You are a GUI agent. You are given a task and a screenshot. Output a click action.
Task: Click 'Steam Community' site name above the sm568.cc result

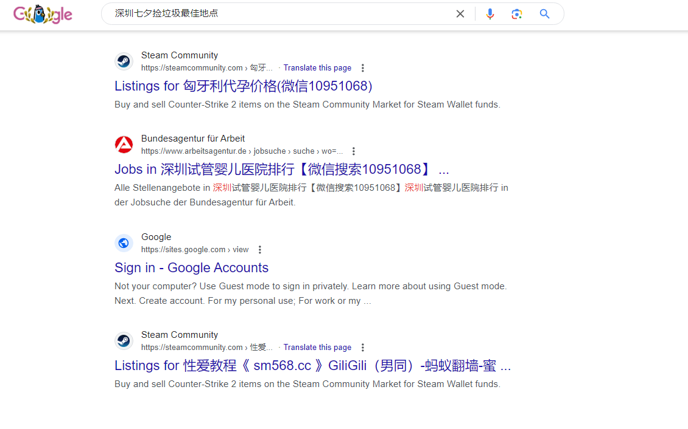click(180, 335)
